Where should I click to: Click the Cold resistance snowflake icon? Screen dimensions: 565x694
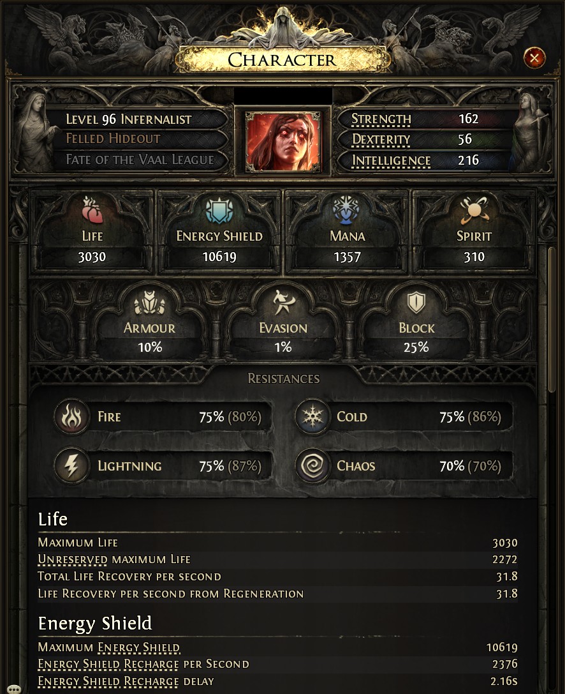pos(312,416)
